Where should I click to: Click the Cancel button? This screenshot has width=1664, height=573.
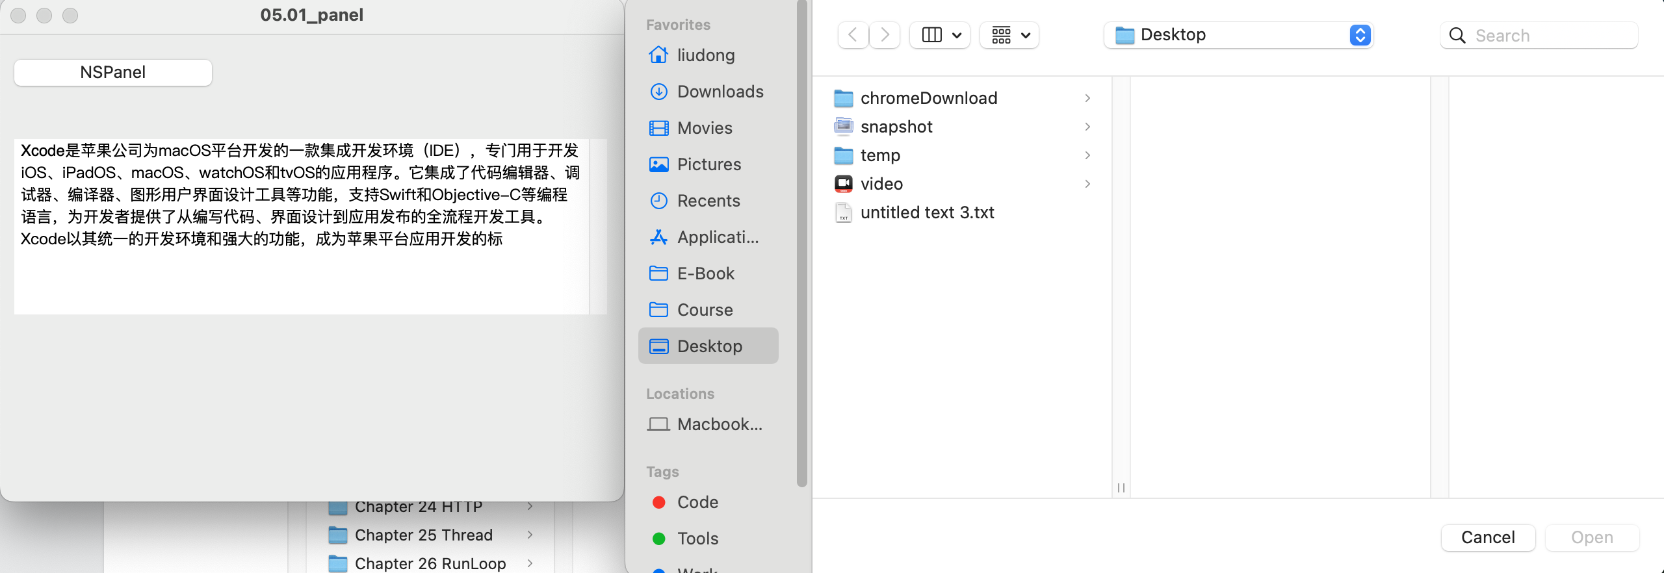point(1488,537)
